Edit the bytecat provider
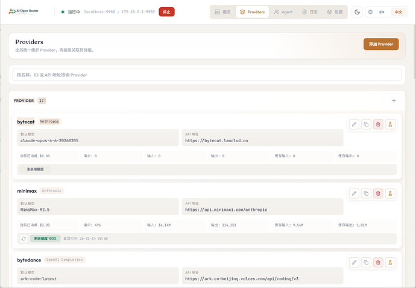Image resolution: width=416 pixels, height=288 pixels. [354, 124]
